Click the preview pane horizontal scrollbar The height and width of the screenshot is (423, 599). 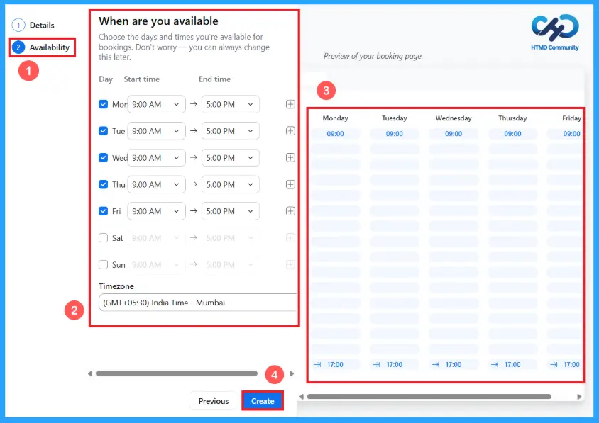429,396
